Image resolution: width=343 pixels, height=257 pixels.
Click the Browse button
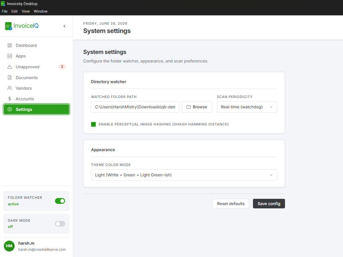click(197, 107)
